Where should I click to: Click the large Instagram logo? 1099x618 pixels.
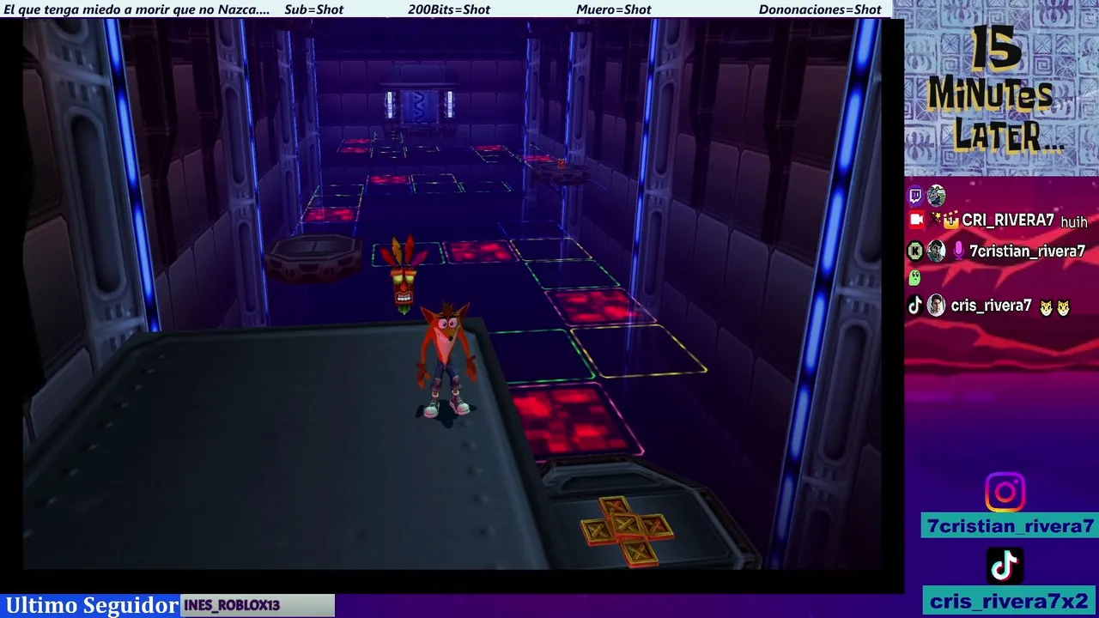[x=1005, y=493]
